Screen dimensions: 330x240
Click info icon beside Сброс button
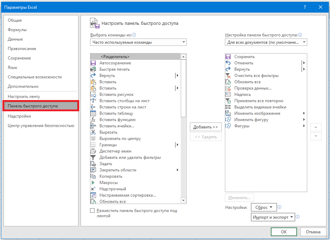(x=279, y=207)
